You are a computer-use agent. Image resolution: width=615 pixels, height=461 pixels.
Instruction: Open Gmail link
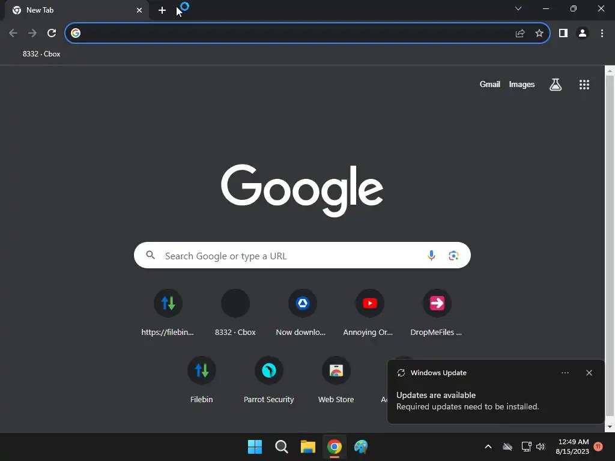[x=490, y=84]
